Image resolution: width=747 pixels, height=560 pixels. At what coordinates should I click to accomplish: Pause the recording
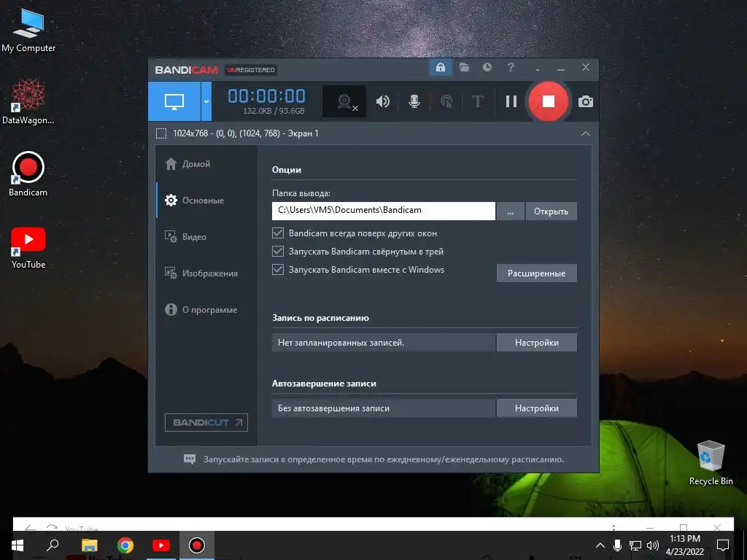(x=511, y=101)
